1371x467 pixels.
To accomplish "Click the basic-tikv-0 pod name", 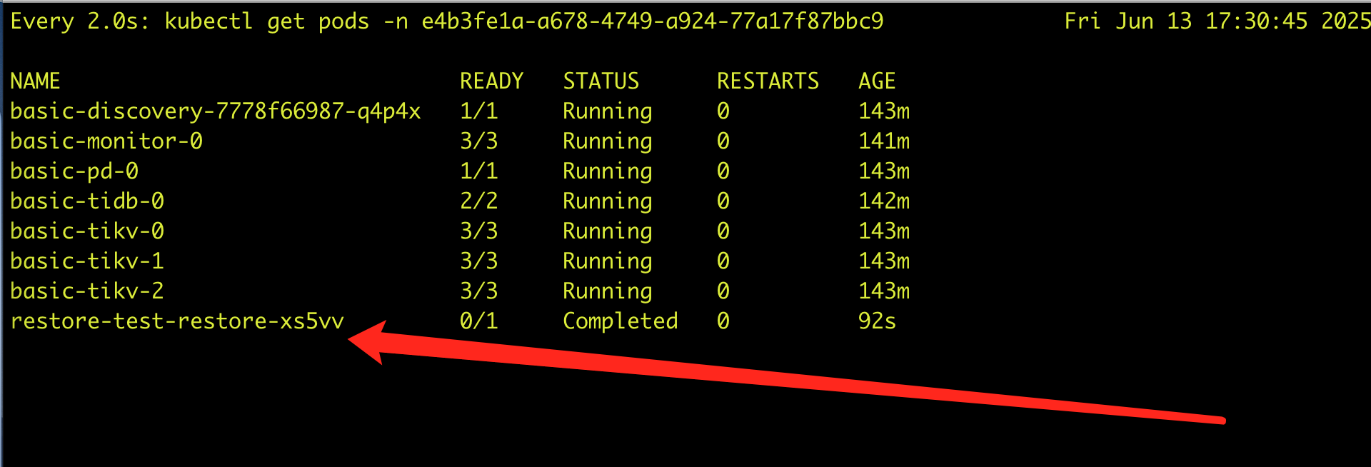I will point(87,231).
